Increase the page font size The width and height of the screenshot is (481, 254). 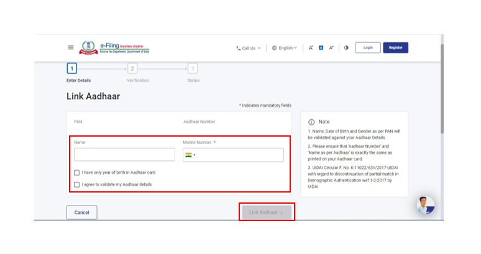point(331,48)
